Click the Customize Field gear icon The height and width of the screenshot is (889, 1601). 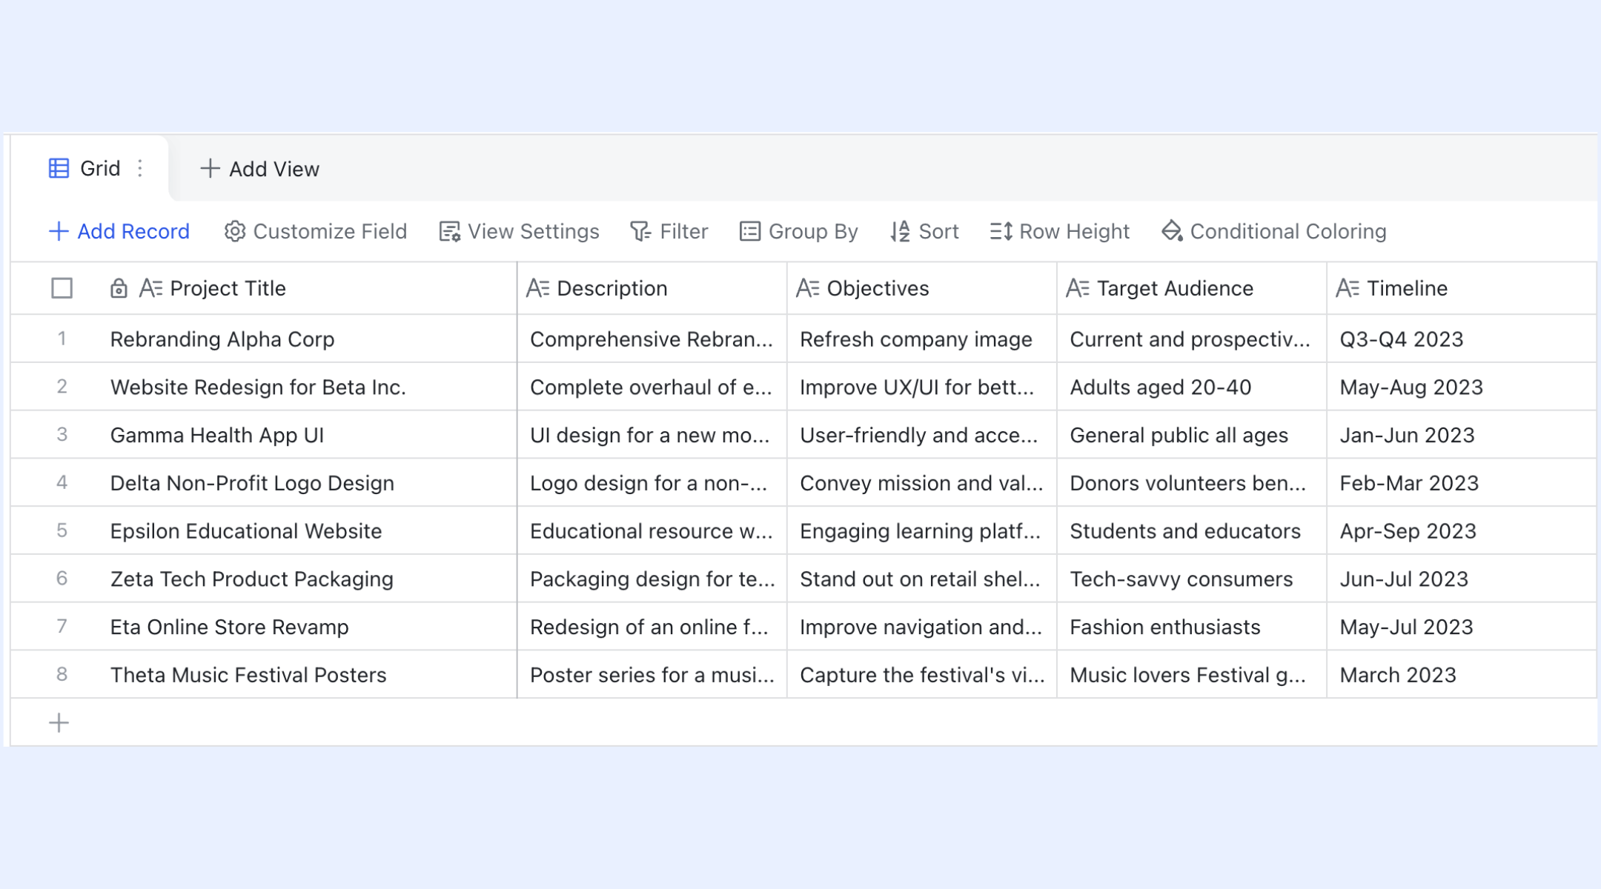point(235,231)
